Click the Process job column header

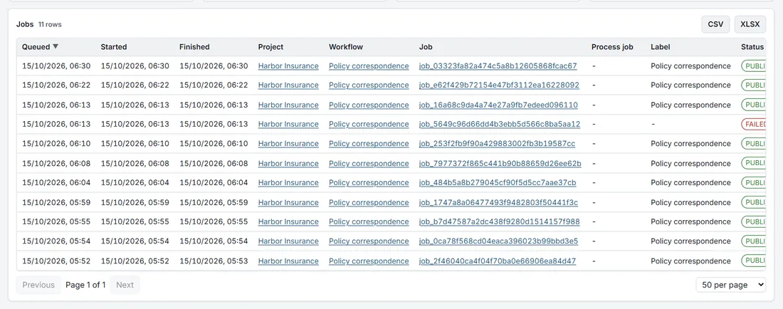612,47
